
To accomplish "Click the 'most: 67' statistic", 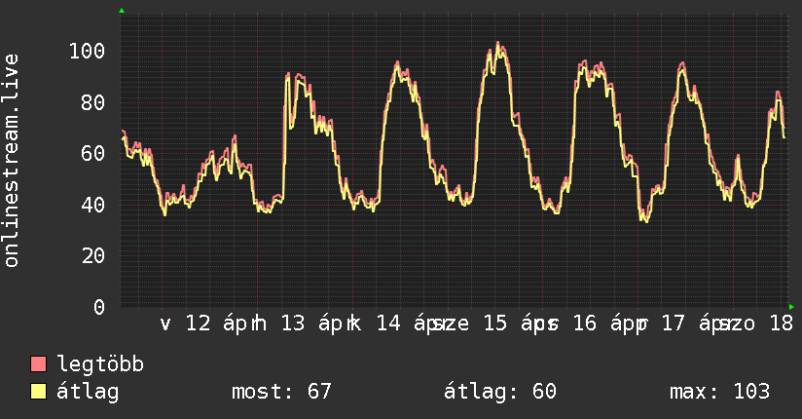I will click(x=281, y=392).
